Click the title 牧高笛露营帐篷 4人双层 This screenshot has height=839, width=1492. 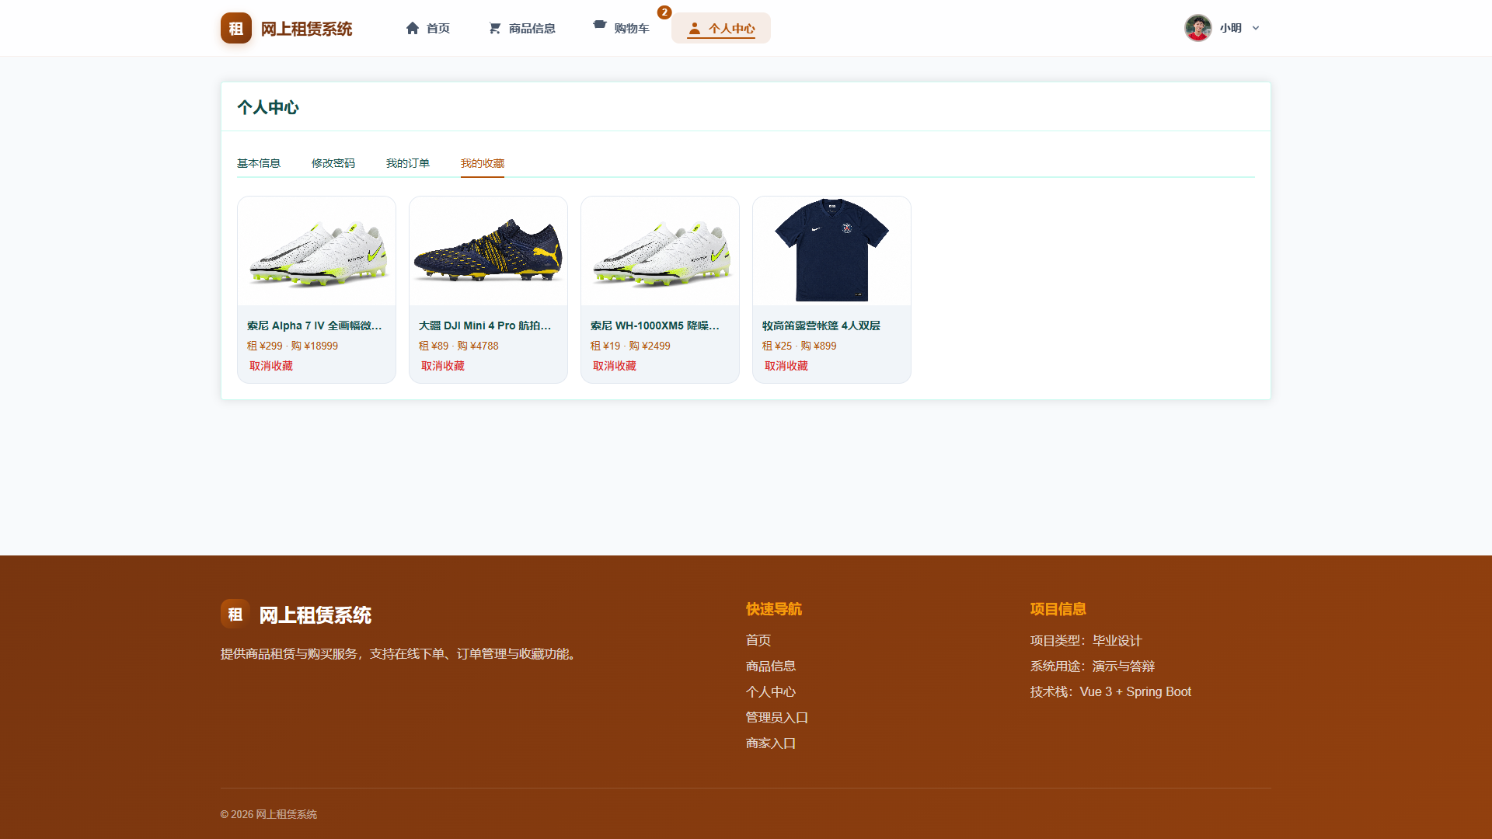click(x=821, y=326)
